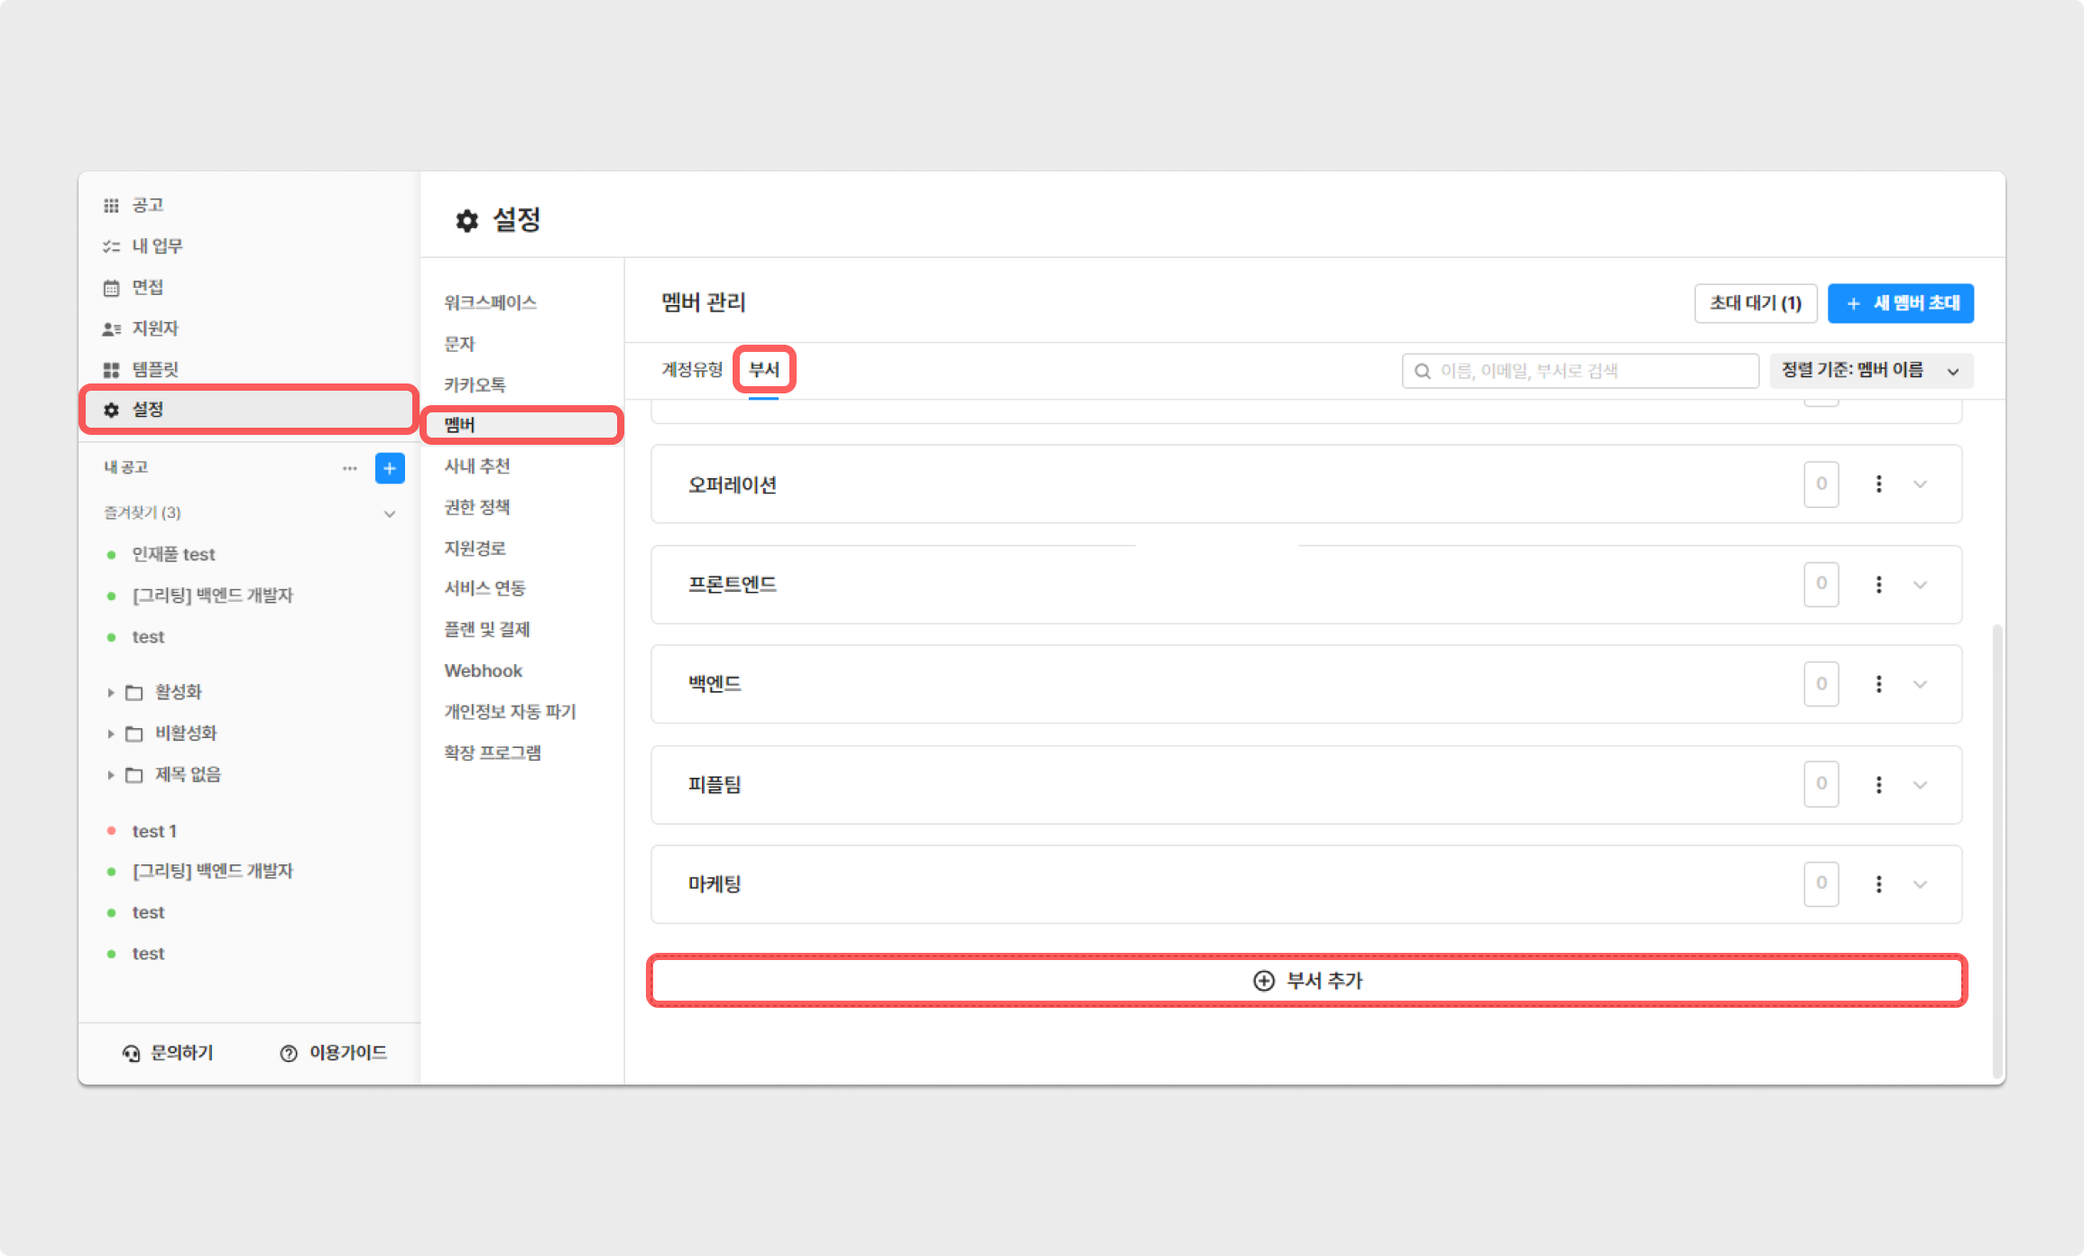
Task: Open the ellipsis menu beside 내 공고
Action: [x=350, y=468]
